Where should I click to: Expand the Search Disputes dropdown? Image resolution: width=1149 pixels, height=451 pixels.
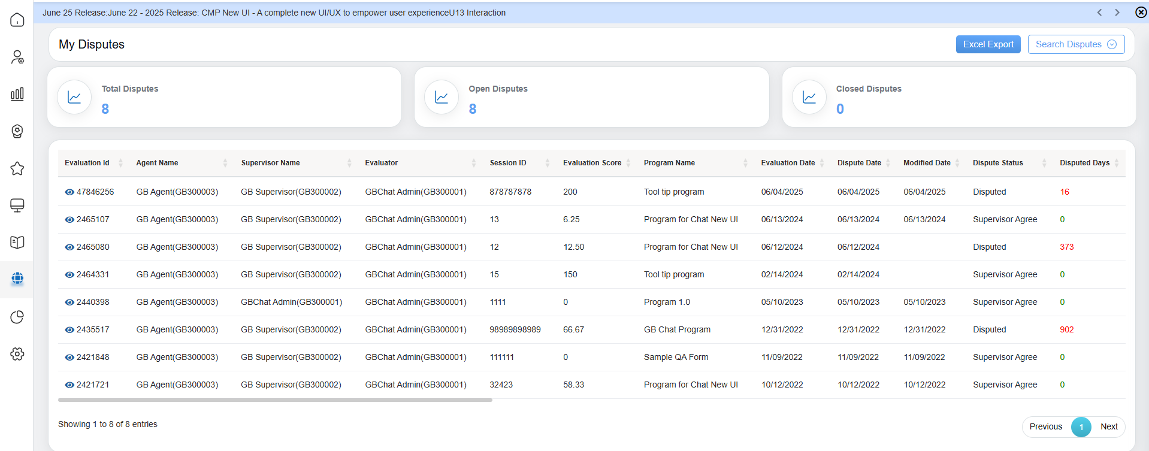(1076, 44)
